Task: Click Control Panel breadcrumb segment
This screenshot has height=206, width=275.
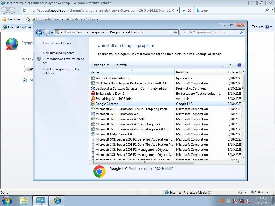Action: coord(74,32)
